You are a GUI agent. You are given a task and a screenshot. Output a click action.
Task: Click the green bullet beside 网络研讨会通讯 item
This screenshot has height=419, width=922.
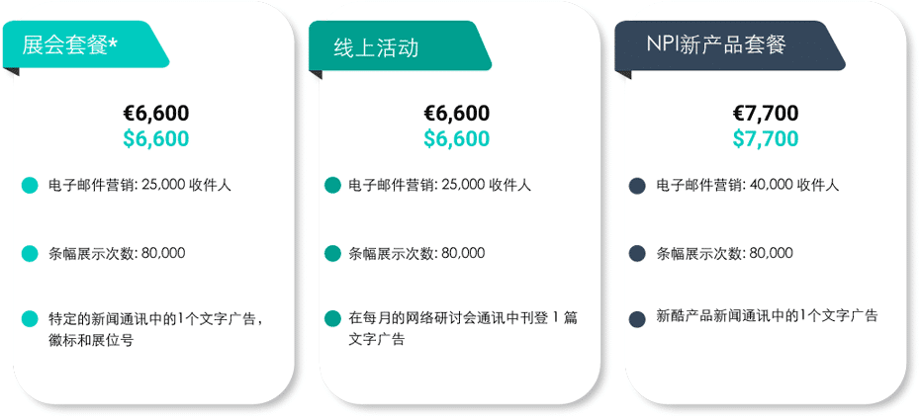click(332, 319)
